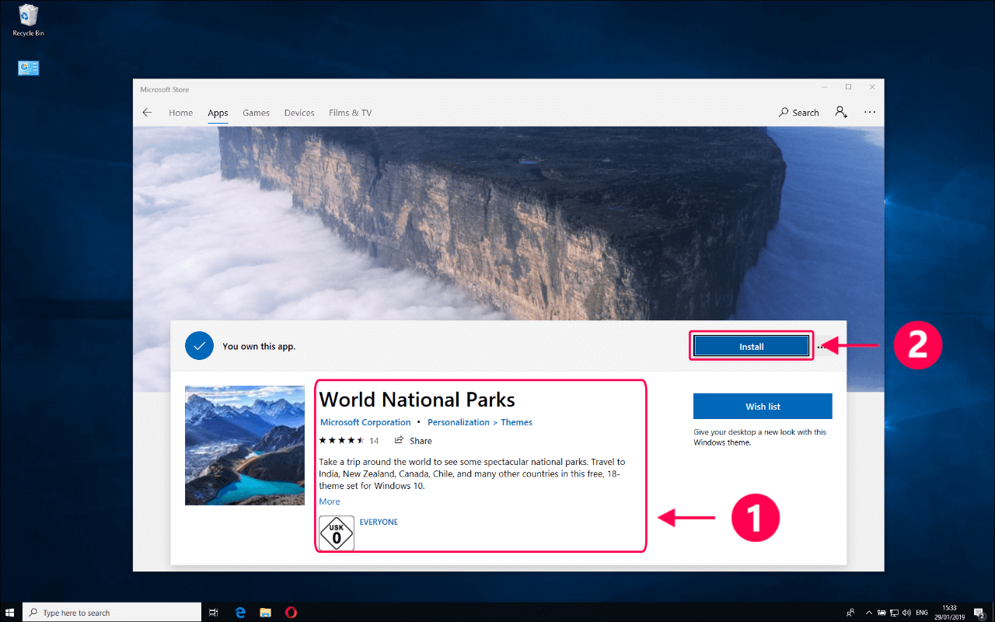Click the World National Parks title
995x622 pixels.
pos(417,400)
